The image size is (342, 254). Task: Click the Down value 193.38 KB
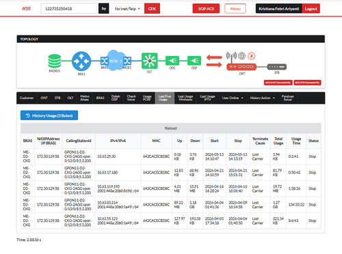[195, 221]
